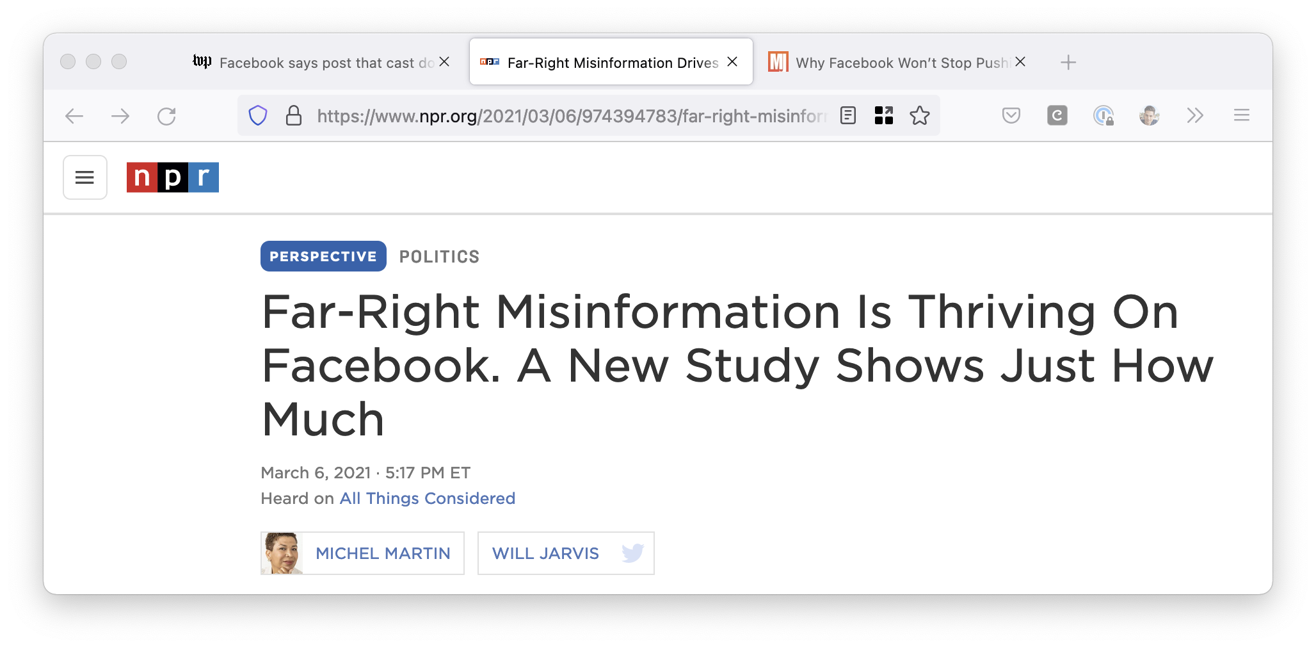Open a new tab with the plus button
This screenshot has width=1316, height=648.
[x=1068, y=62]
